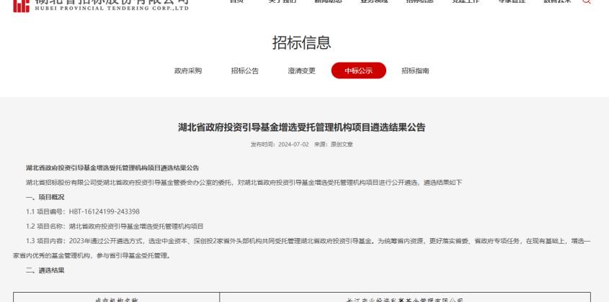The height and width of the screenshot is (302, 609).
Task: Click the highlighted 中标公示 tab
Action: pyautogui.click(x=358, y=70)
